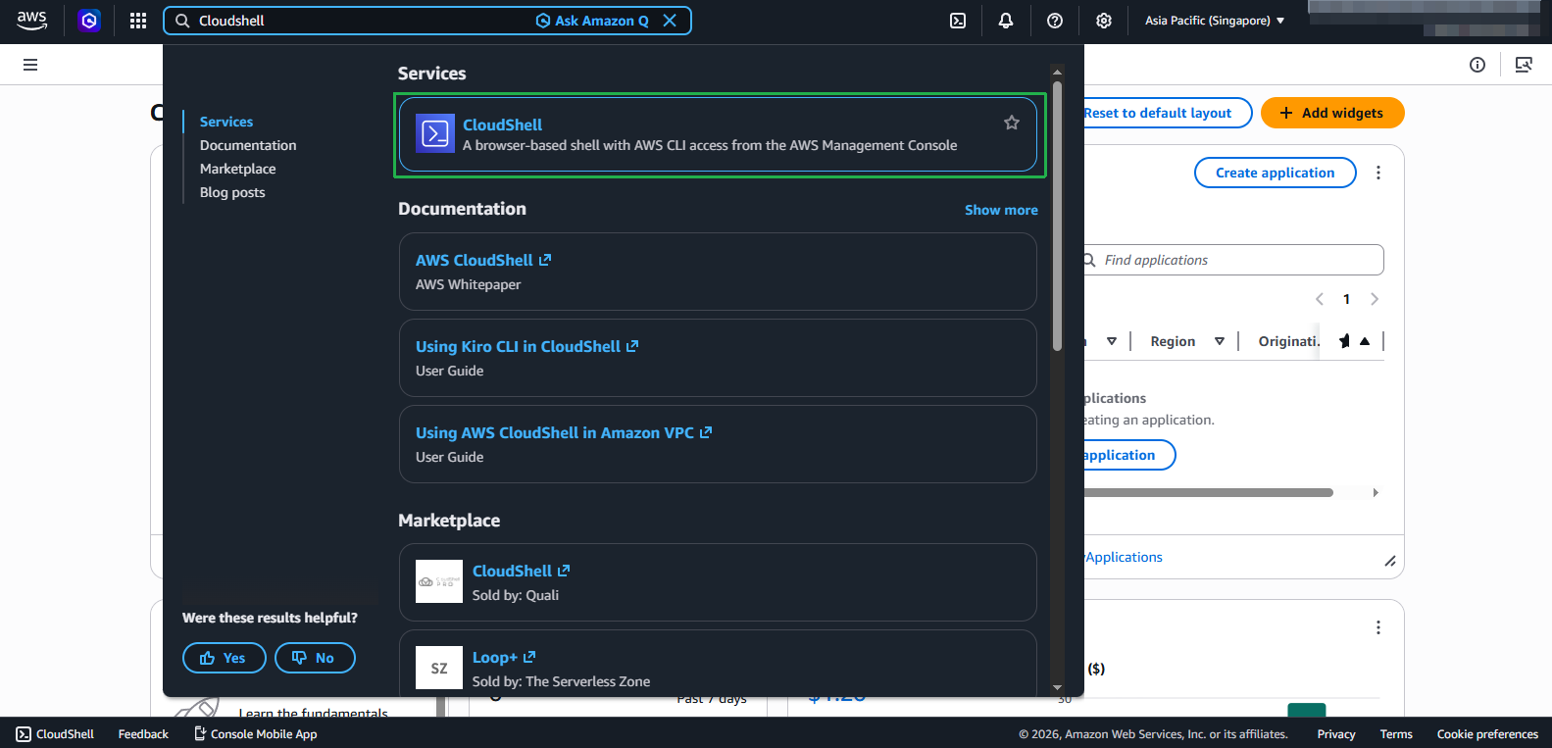Open the Privacy footer link
This screenshot has height=748, width=1552.
1336,734
